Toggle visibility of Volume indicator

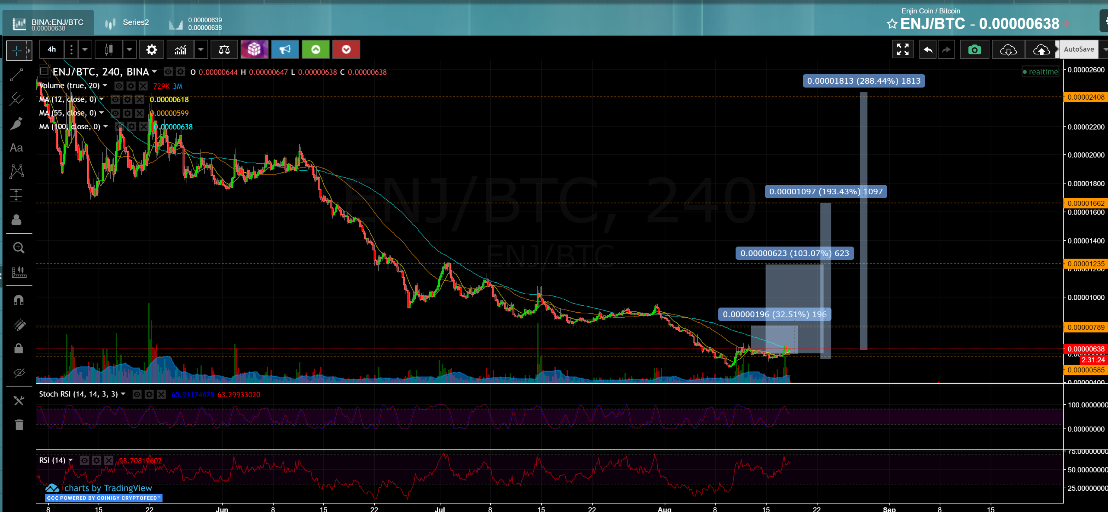[119, 86]
